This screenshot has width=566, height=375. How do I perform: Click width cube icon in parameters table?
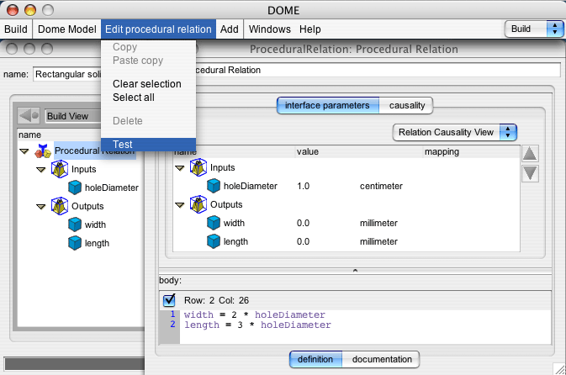click(x=214, y=223)
